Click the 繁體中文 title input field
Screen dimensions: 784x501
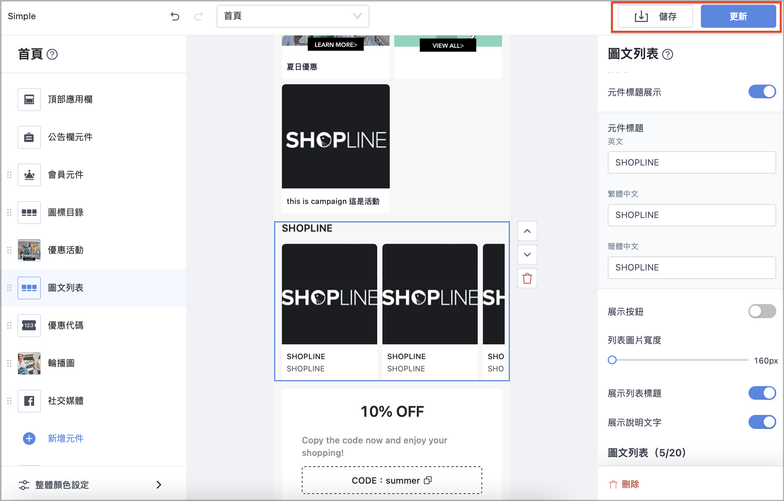point(691,215)
